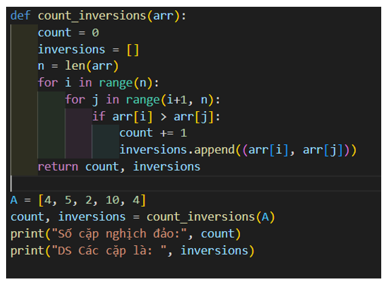The image size is (388, 290).
Task: Click the arr parameter in function signature
Action: click(163, 16)
